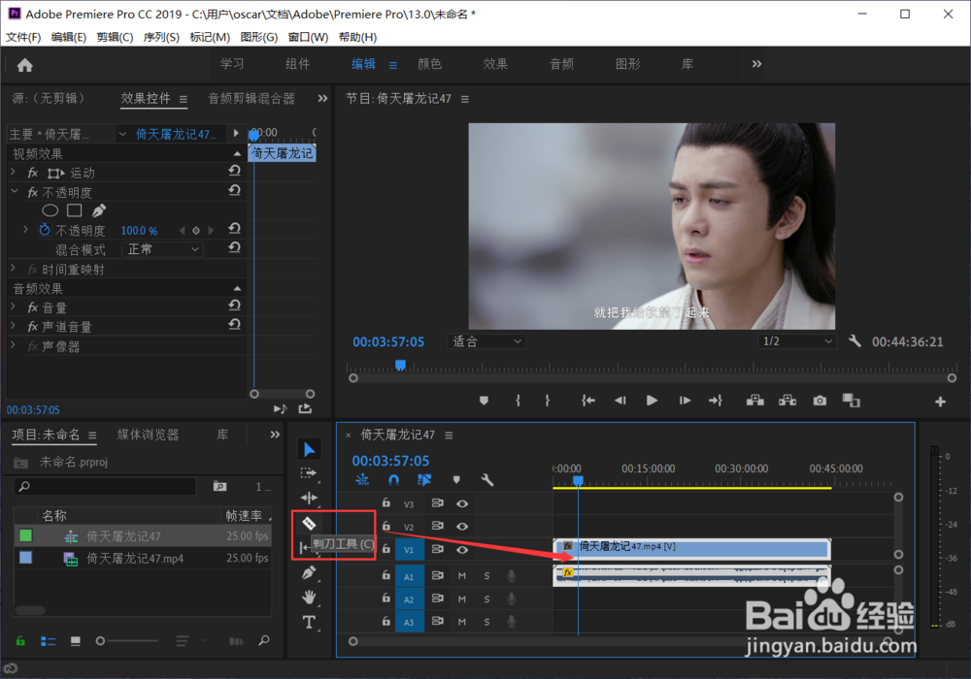The height and width of the screenshot is (679, 971).
Task: Click Go to In point button
Action: 587,401
